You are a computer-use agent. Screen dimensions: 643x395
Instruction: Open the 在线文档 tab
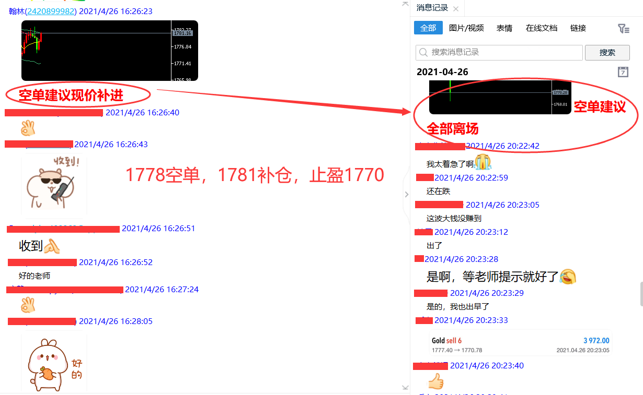click(x=542, y=28)
